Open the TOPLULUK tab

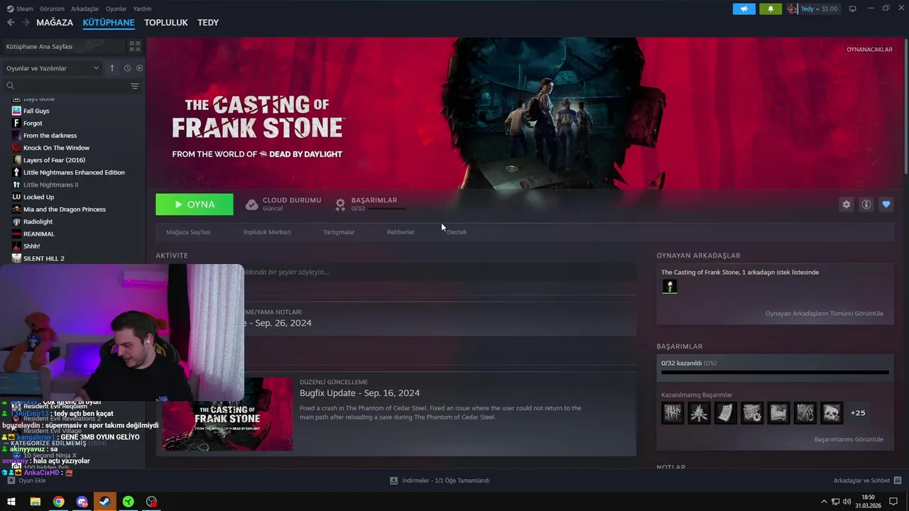click(166, 23)
